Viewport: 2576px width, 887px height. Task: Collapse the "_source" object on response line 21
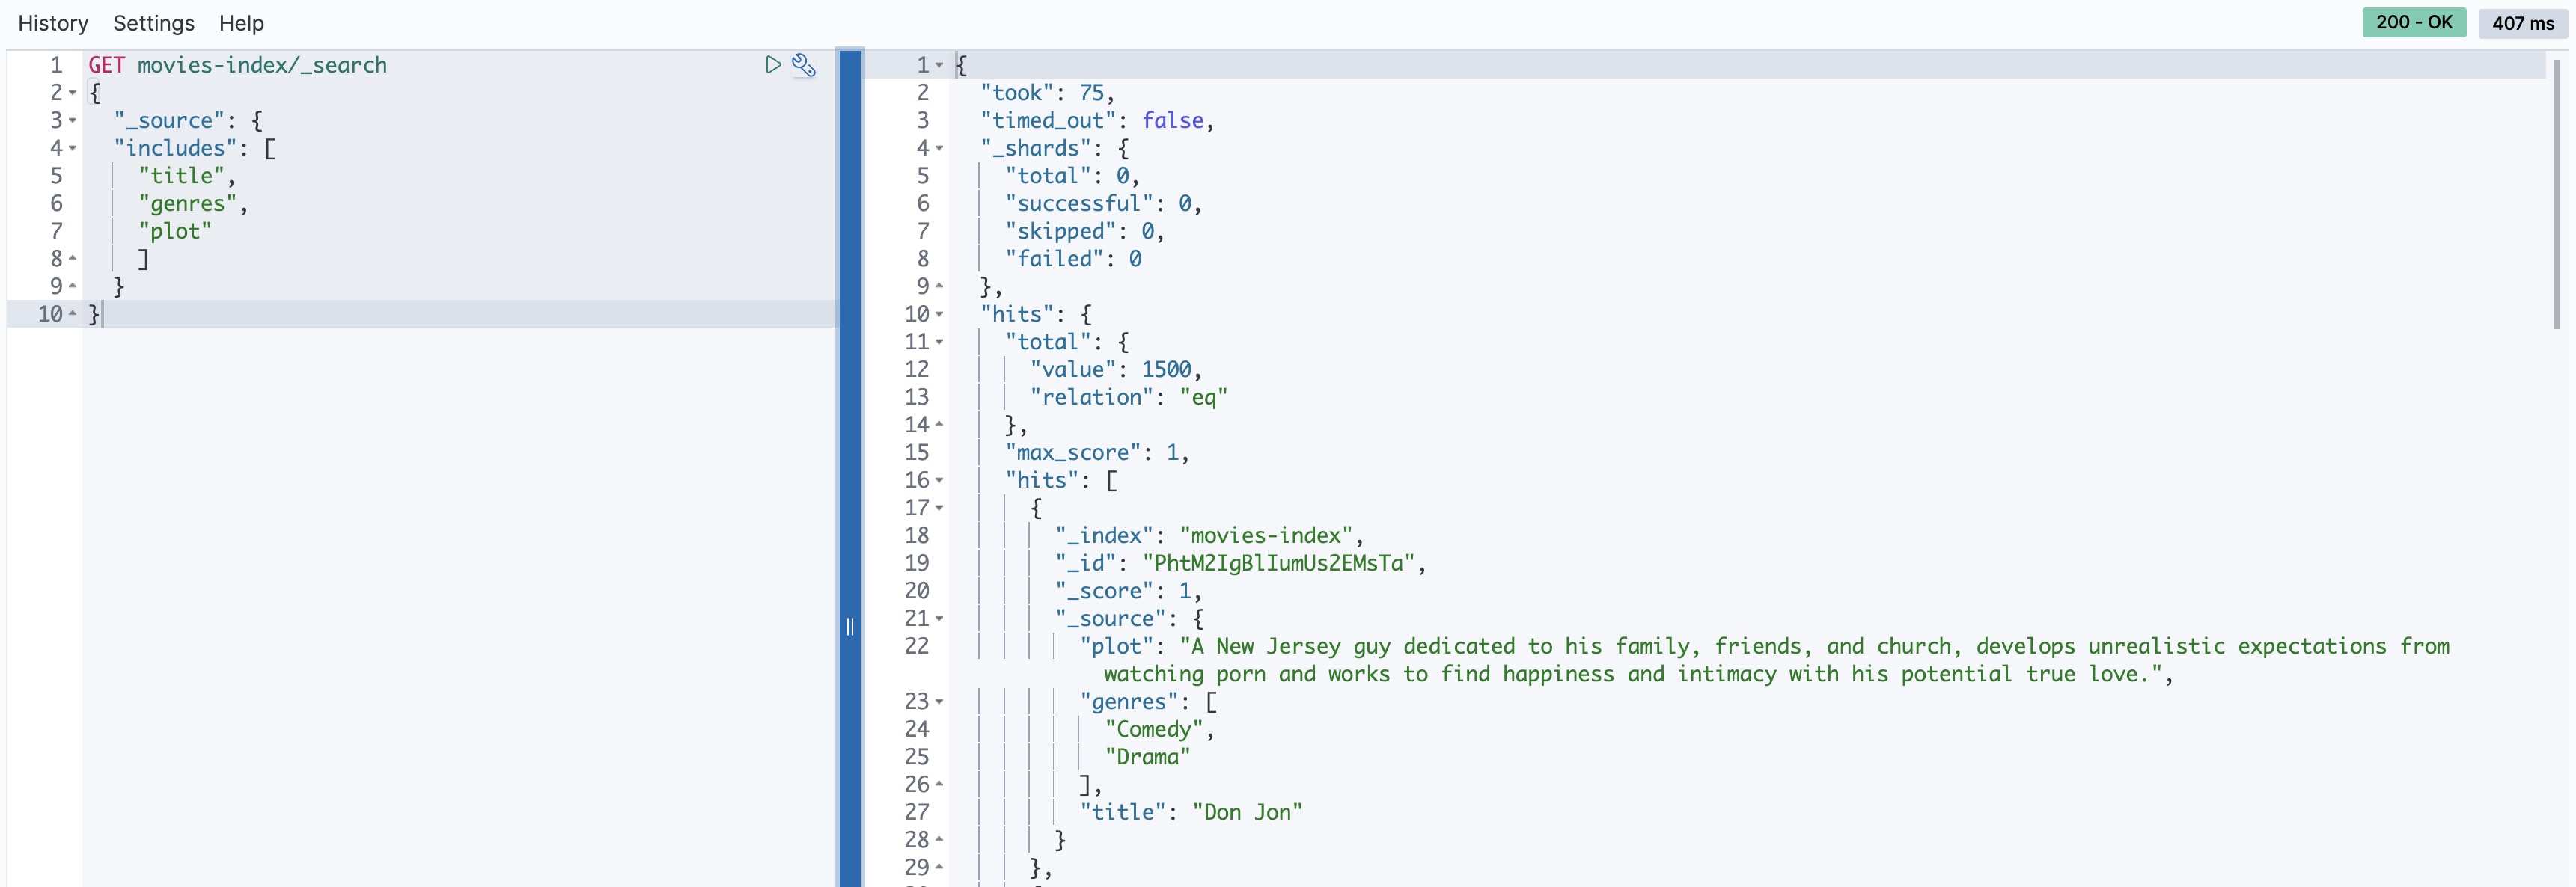point(940,619)
